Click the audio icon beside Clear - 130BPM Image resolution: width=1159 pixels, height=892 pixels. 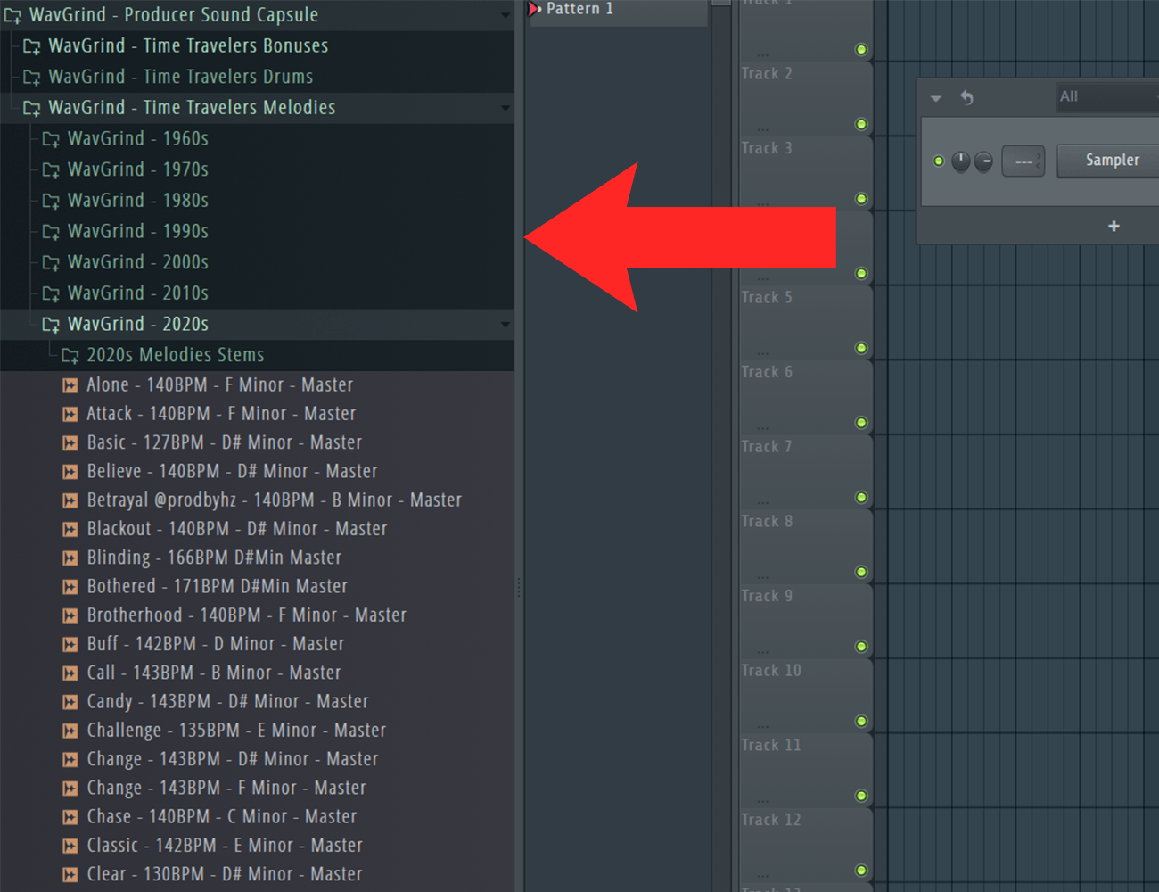pos(70,874)
